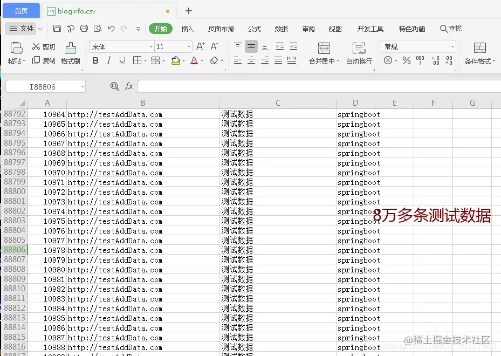
Task: Go to 首页 home tab
Action: [21, 11]
